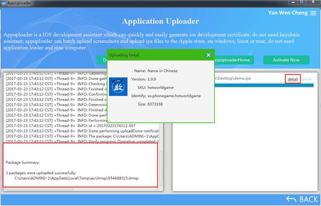The height and width of the screenshot is (206, 321).
Task: Click the Yan Wen Cheng account name
Action: [x=288, y=13]
